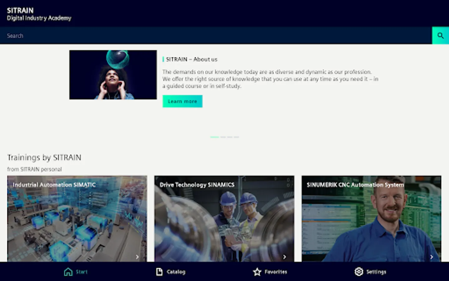Go to the second carousel slide indicator
Screen dimensions: 449x281
223,137
